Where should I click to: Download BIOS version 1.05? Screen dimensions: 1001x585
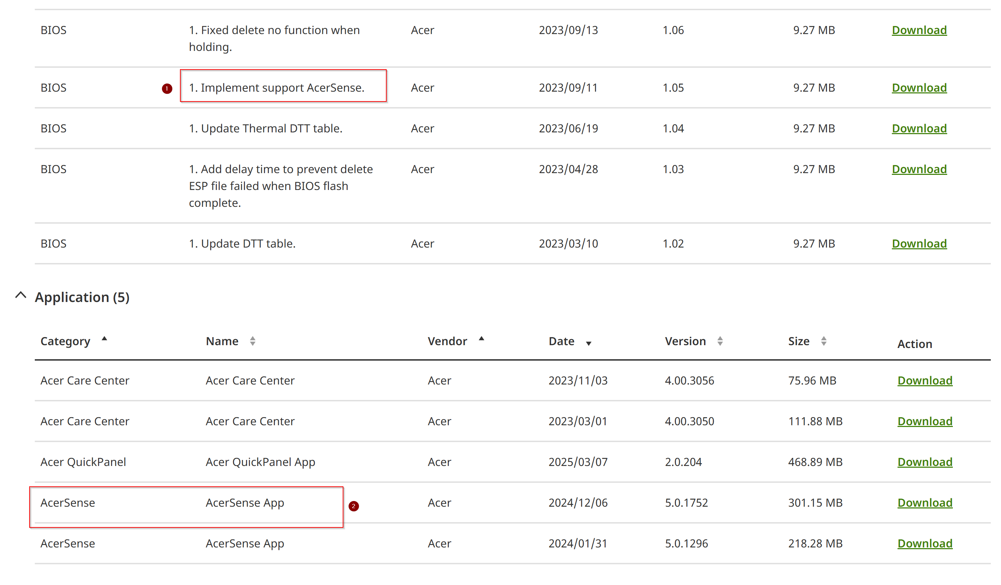pyautogui.click(x=919, y=88)
